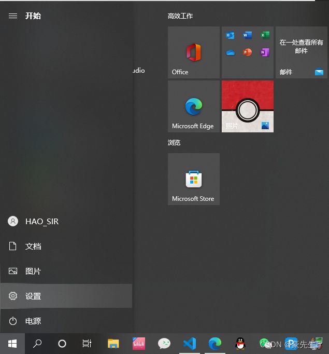
Task: Open the 电源 (Power) options
Action: (x=66, y=321)
